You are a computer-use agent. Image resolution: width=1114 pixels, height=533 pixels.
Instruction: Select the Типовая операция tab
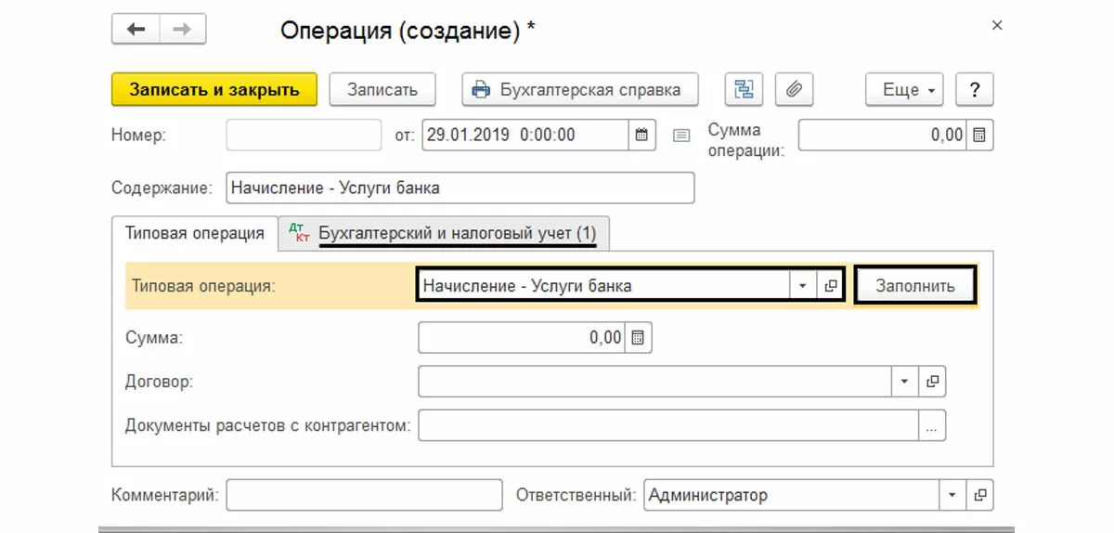pos(195,233)
